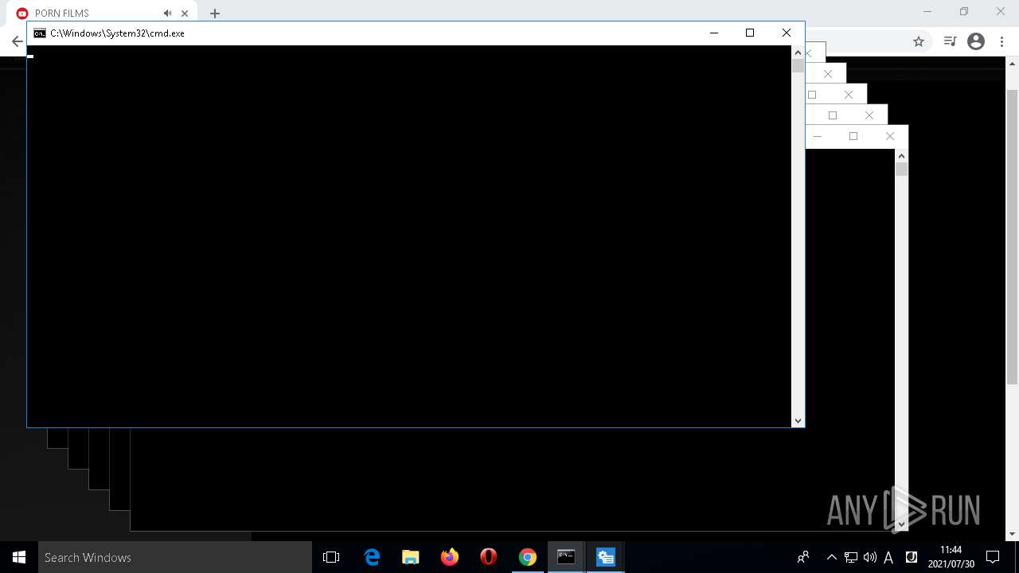Close the second background cmd window
The width and height of the screenshot is (1019, 573).
[x=828, y=74]
